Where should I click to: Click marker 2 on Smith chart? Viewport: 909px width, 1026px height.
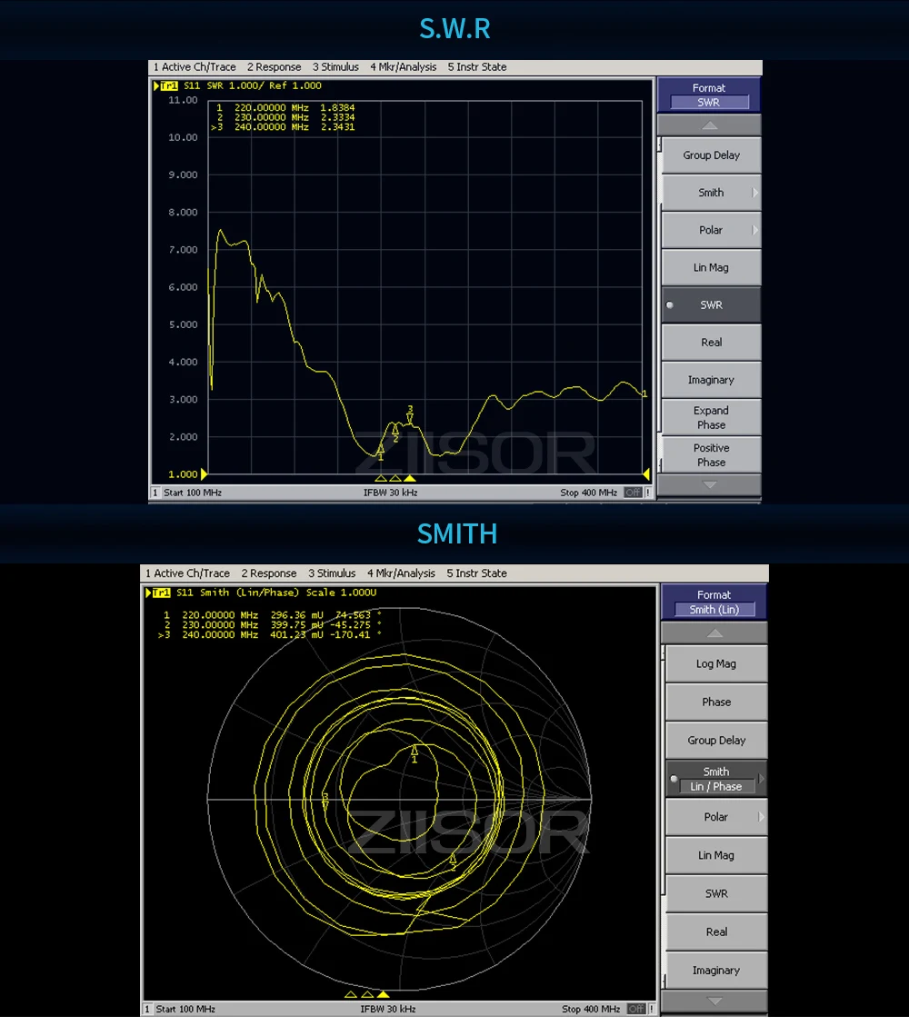[x=453, y=862]
